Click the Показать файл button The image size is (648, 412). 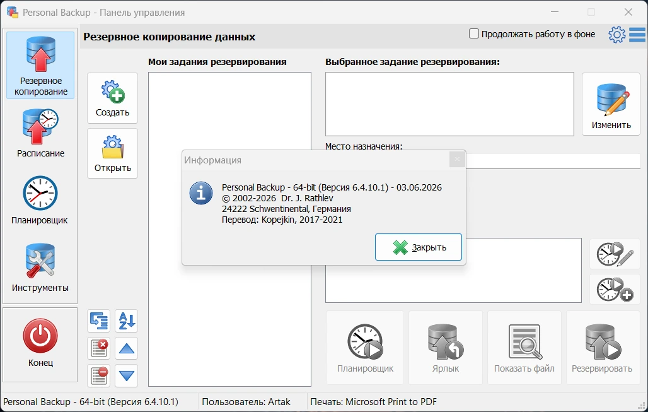click(x=524, y=348)
